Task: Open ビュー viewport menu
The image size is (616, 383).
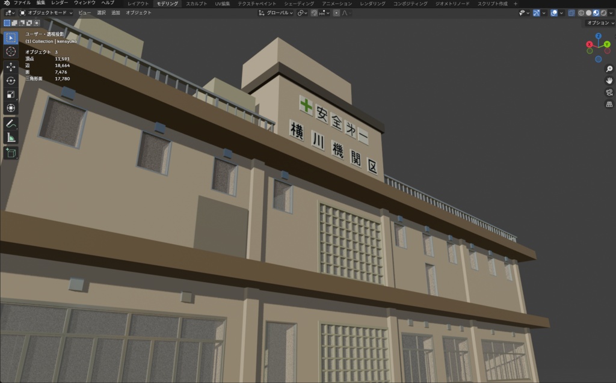Action: click(84, 13)
